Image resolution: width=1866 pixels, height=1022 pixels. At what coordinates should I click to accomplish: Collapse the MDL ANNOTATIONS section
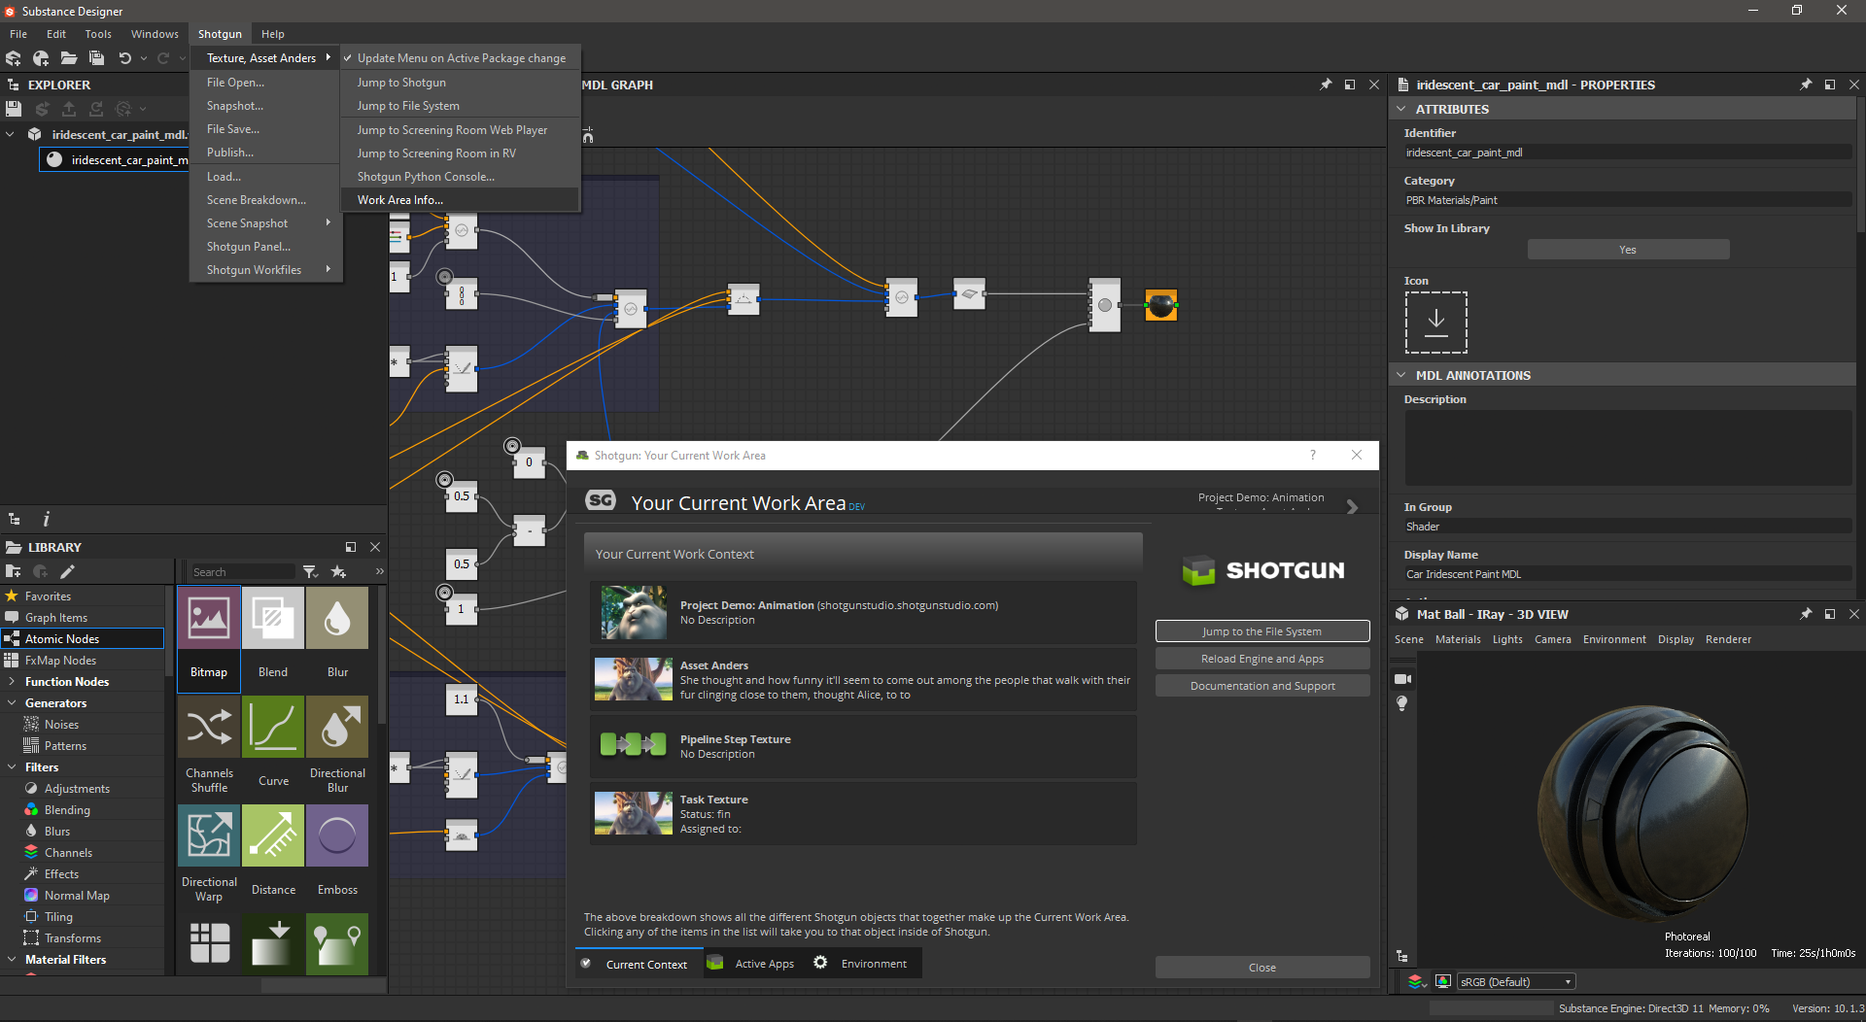[1401, 375]
